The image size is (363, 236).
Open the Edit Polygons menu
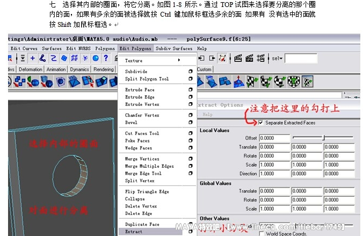pyautogui.click(x=135, y=48)
